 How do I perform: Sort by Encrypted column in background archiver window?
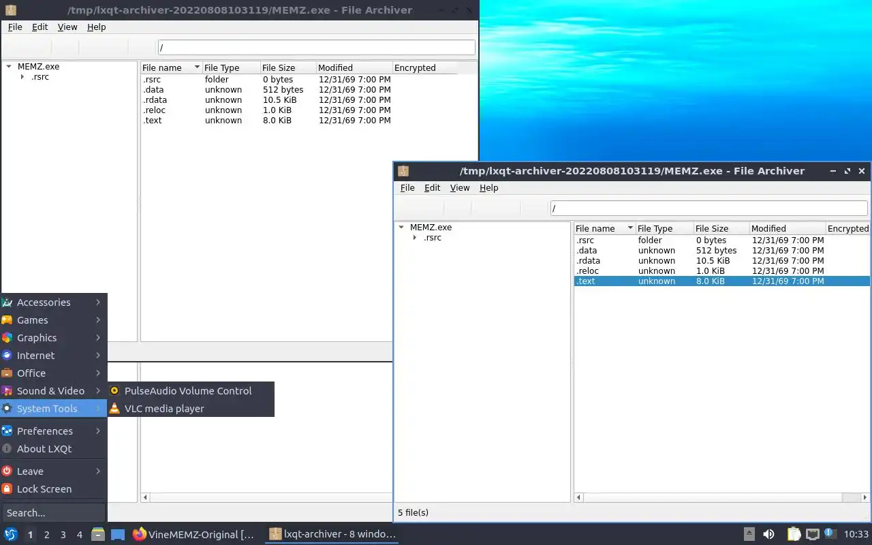point(424,68)
